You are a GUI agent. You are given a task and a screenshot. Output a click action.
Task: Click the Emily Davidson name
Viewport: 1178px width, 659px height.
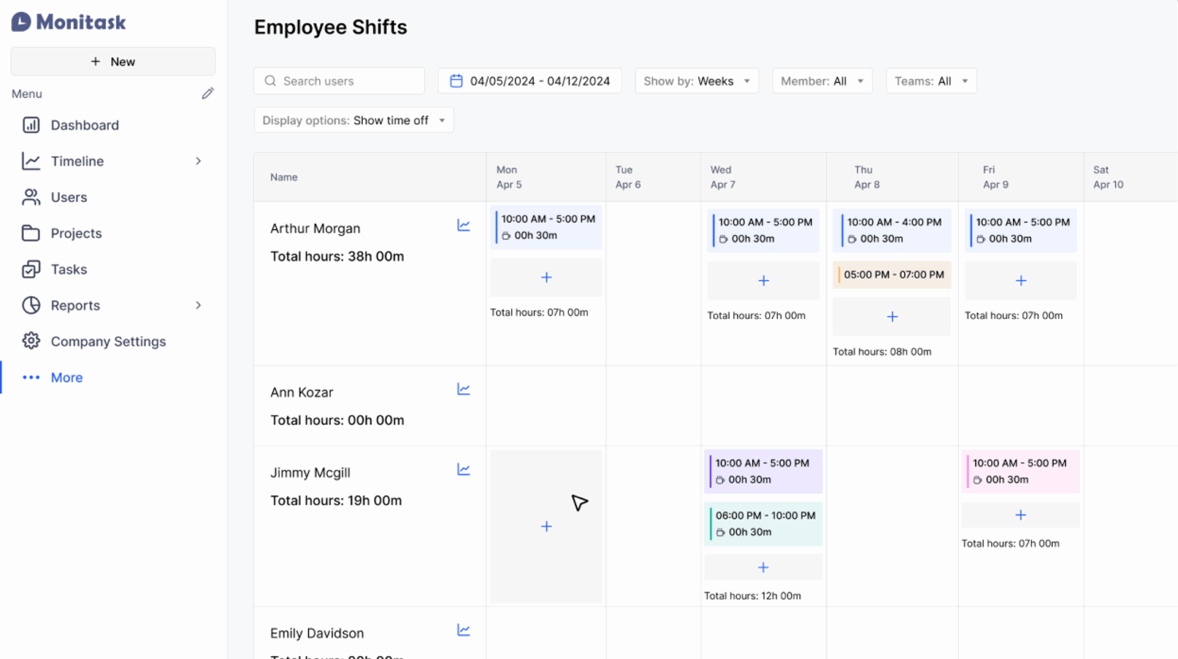(317, 633)
